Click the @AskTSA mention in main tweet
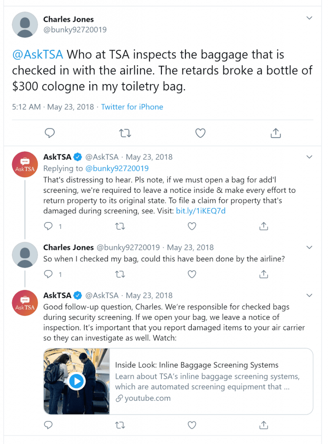 (38, 54)
